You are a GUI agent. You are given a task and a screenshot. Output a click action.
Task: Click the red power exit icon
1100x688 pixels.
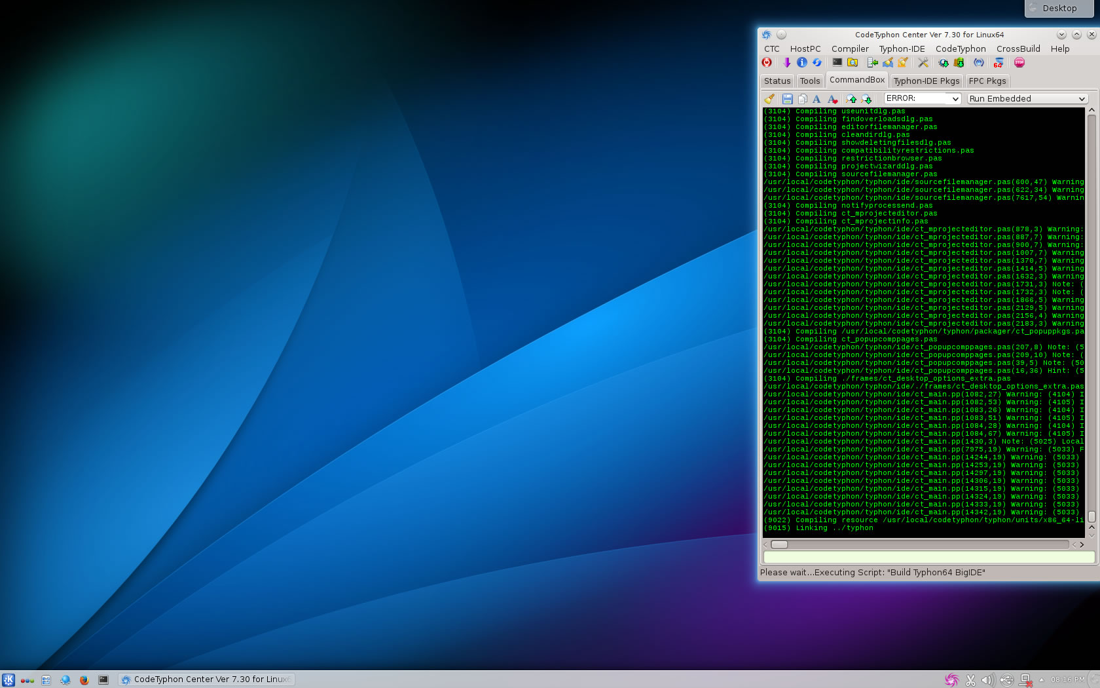point(767,63)
